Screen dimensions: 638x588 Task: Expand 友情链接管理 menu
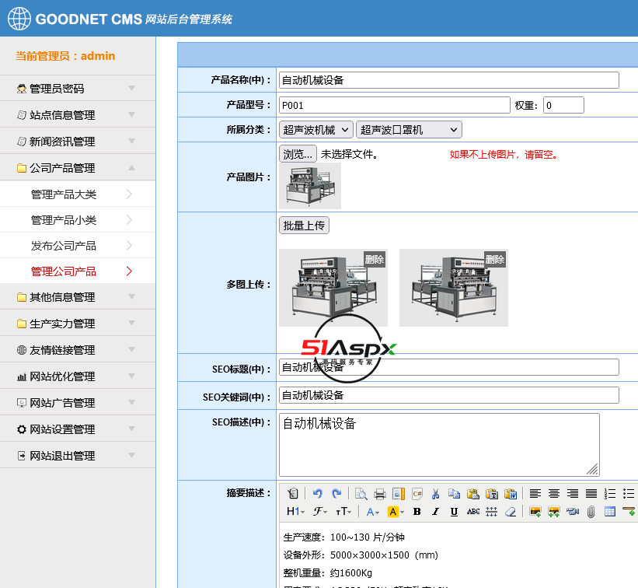coord(78,350)
